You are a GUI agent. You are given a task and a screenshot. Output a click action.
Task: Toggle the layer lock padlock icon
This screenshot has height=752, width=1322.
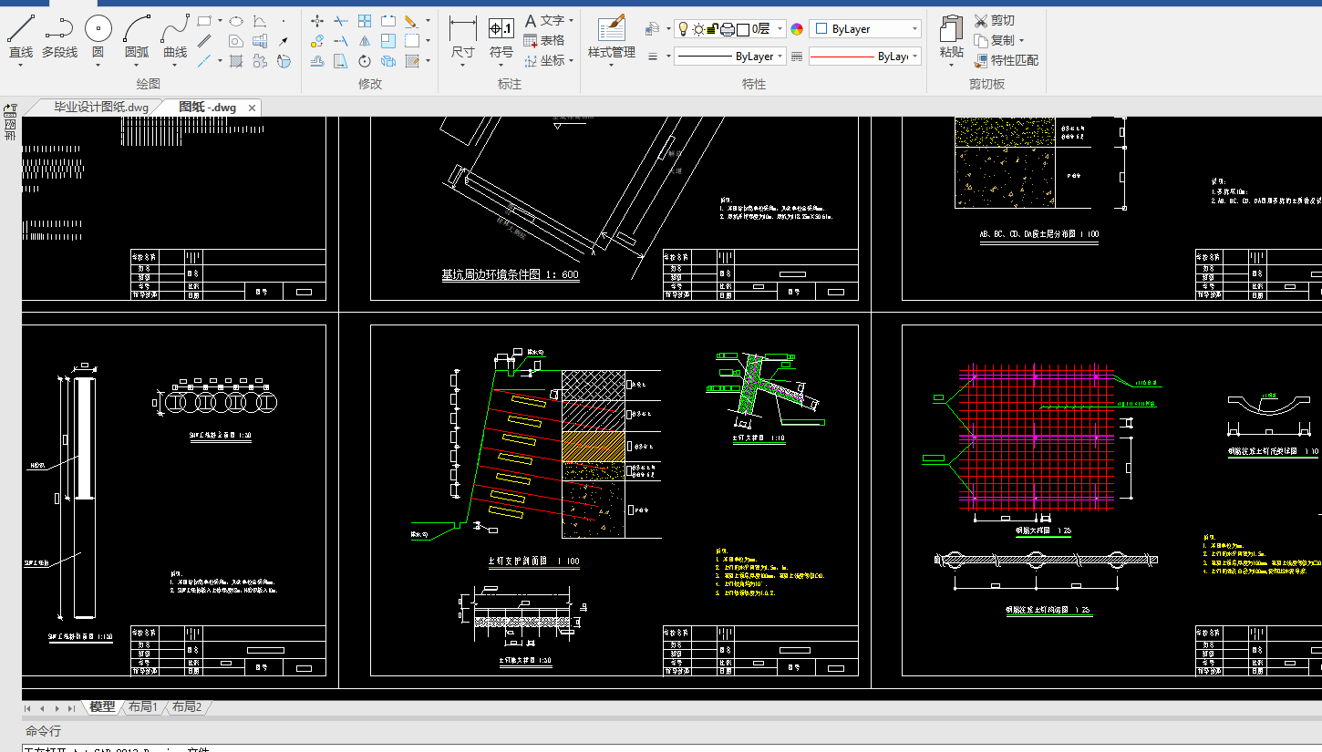(712, 29)
